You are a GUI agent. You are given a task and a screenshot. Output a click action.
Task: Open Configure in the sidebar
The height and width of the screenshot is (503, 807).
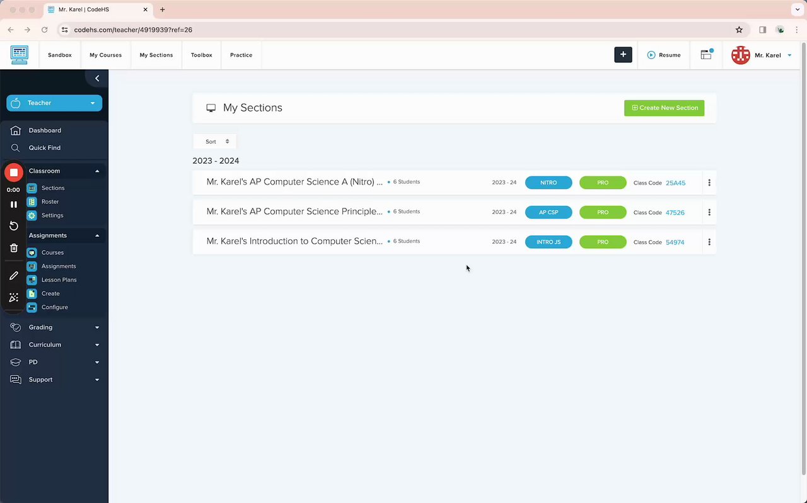pyautogui.click(x=55, y=307)
